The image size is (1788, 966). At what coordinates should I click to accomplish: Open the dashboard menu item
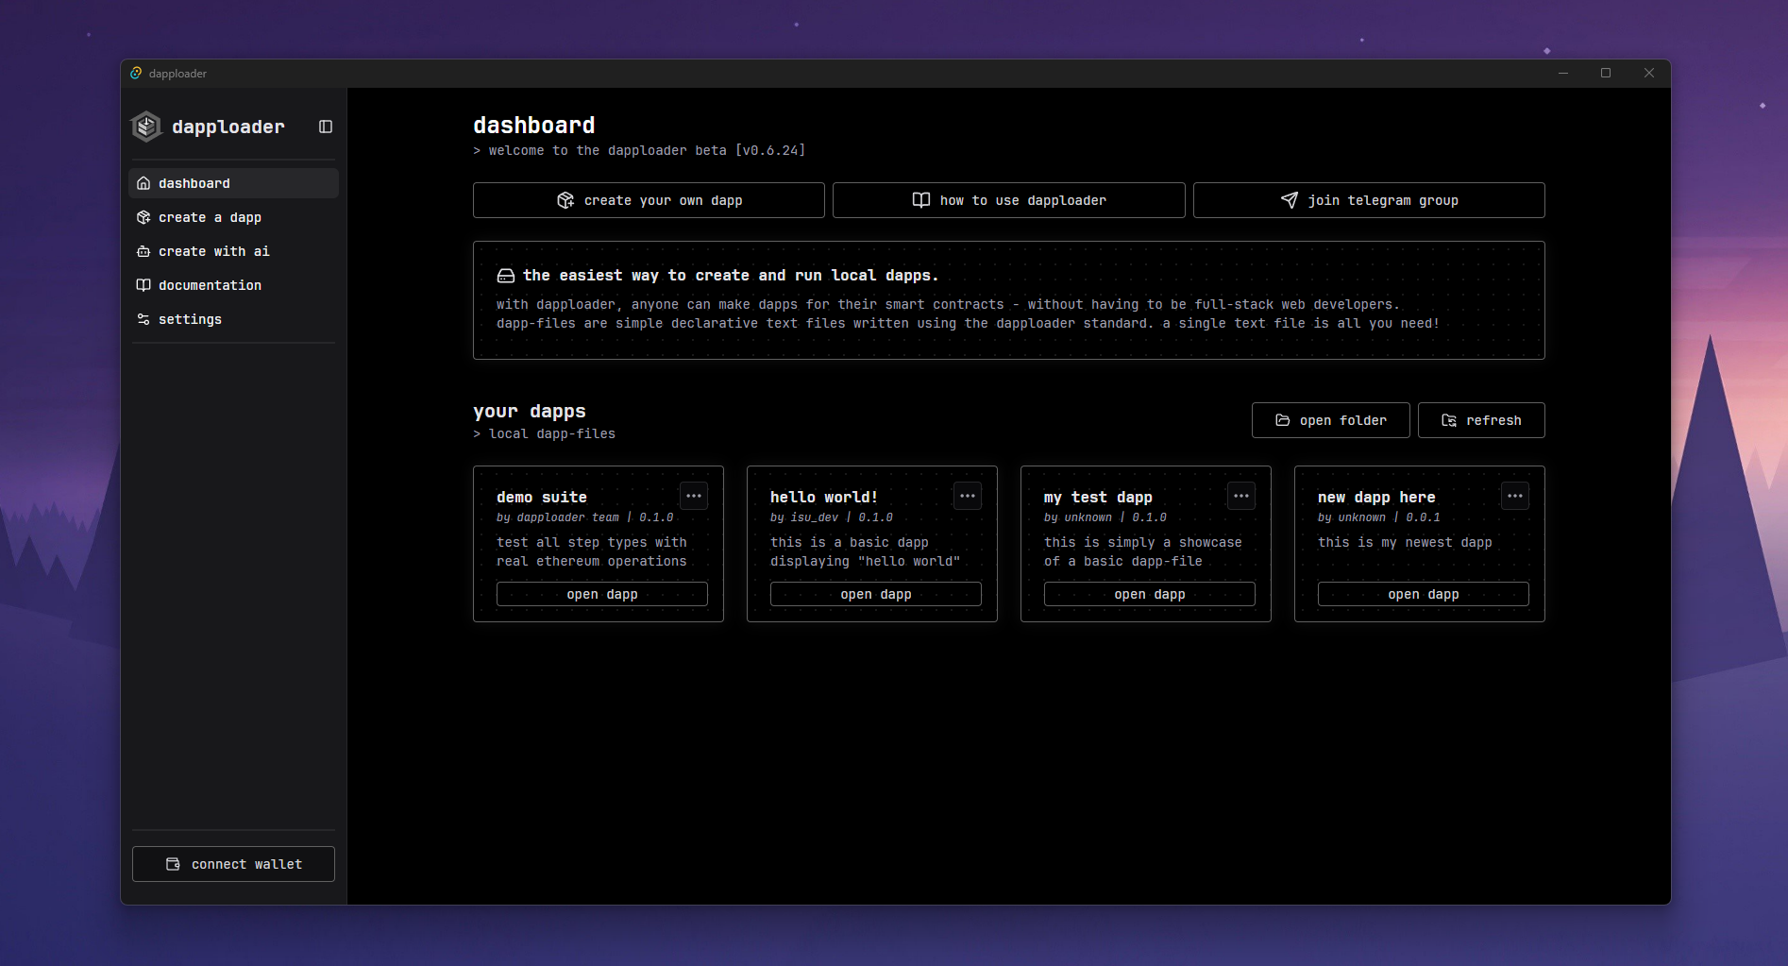[x=233, y=183]
